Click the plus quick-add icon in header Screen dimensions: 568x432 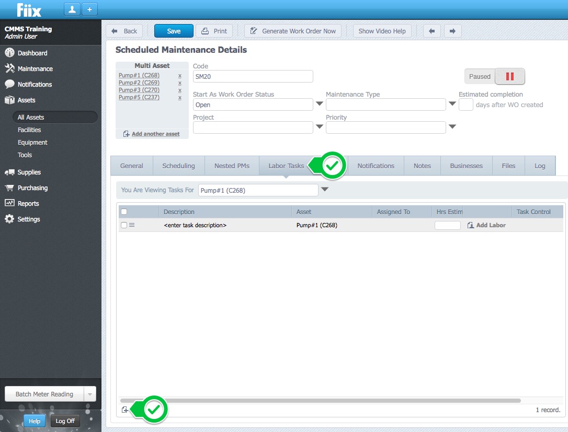[x=89, y=9]
